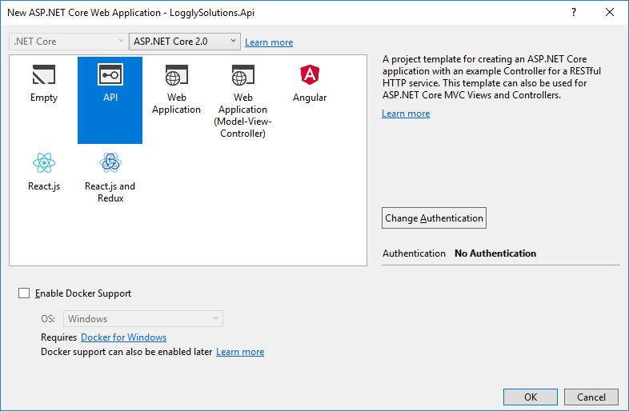Enable Docker Support checkbox

point(24,293)
